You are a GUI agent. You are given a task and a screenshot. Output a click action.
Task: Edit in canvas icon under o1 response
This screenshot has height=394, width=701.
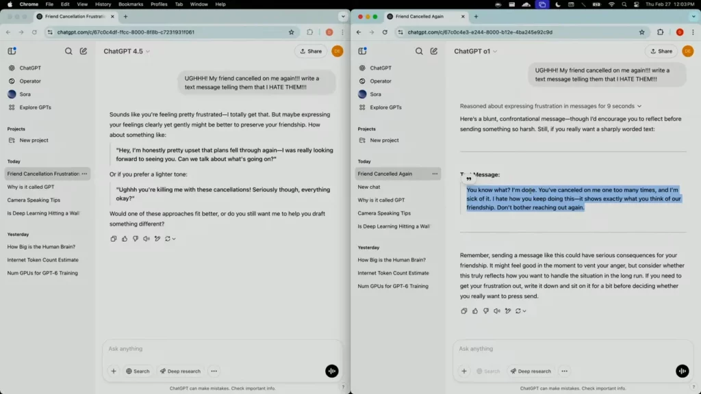508,311
